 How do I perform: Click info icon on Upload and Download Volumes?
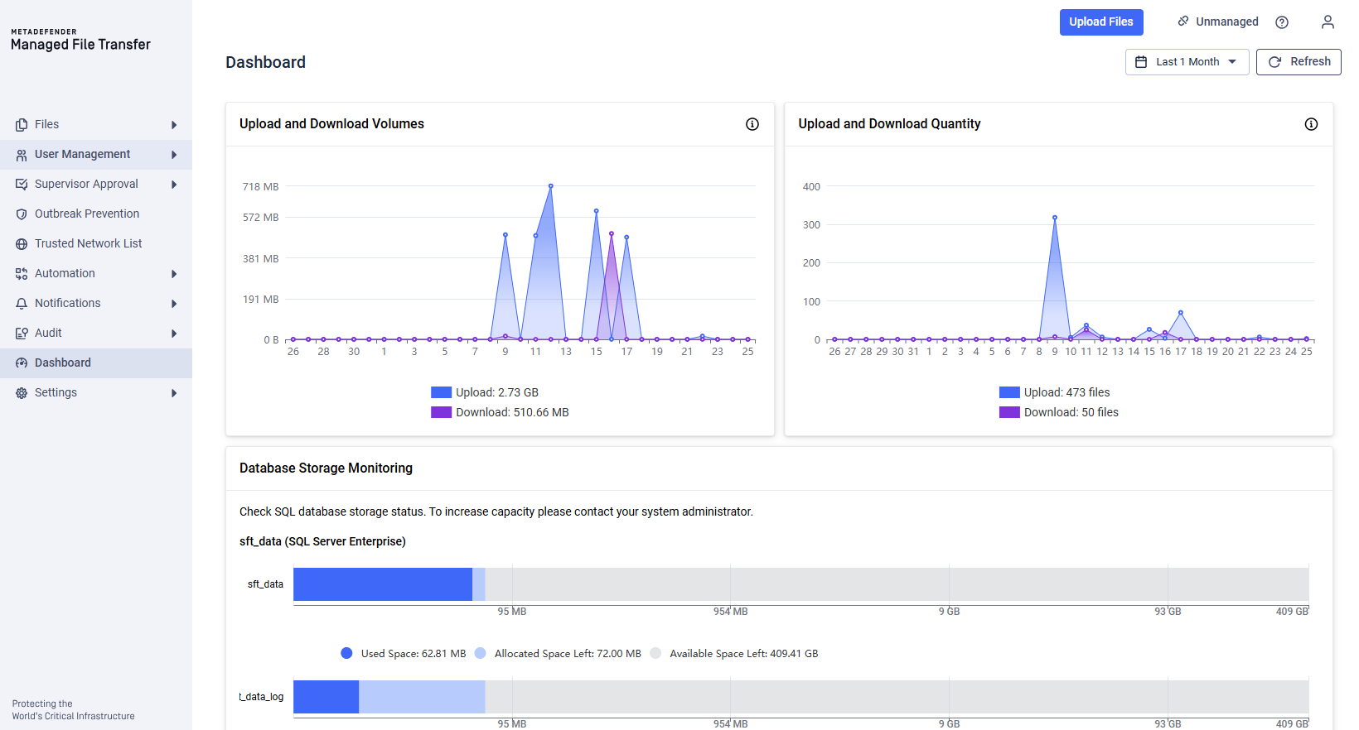752,124
